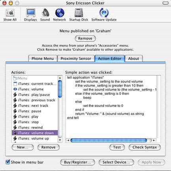Click script editor scroll right arrow

pos(154,140)
